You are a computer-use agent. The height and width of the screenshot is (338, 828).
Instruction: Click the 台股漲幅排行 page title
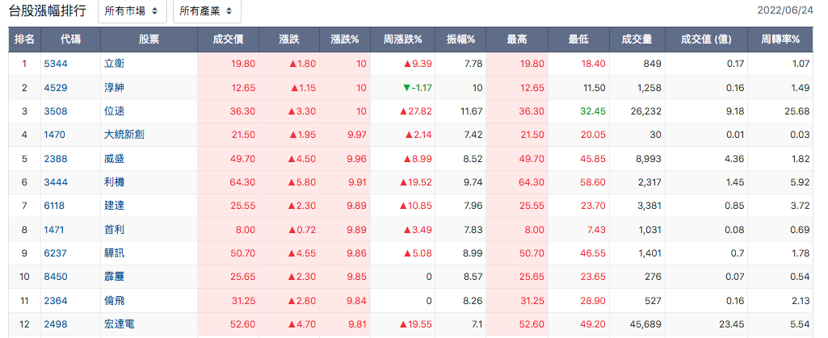(48, 10)
